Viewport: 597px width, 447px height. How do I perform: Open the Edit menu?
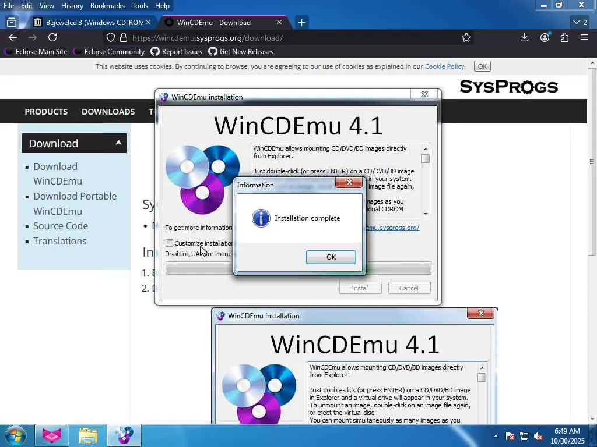(x=26, y=6)
